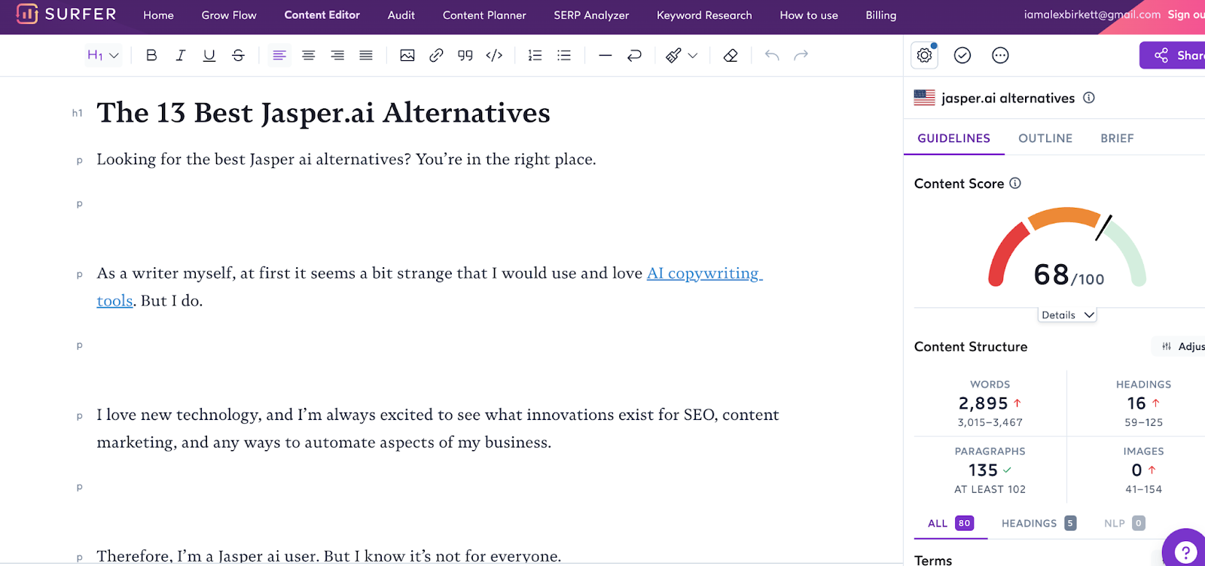Click the article title heading text
Image resolution: width=1205 pixels, height=566 pixels.
point(323,113)
